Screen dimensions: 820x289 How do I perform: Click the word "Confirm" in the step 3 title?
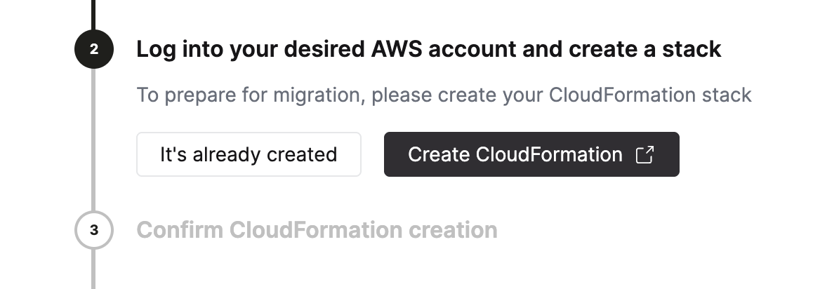tap(180, 230)
